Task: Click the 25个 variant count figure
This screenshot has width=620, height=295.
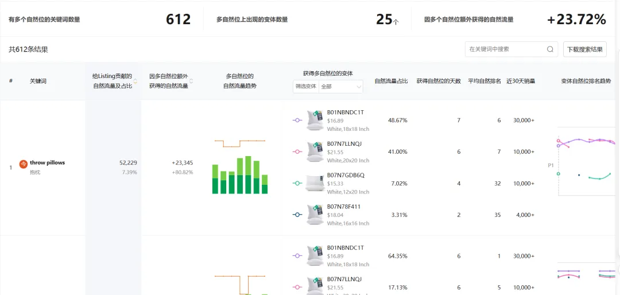Action: point(387,20)
